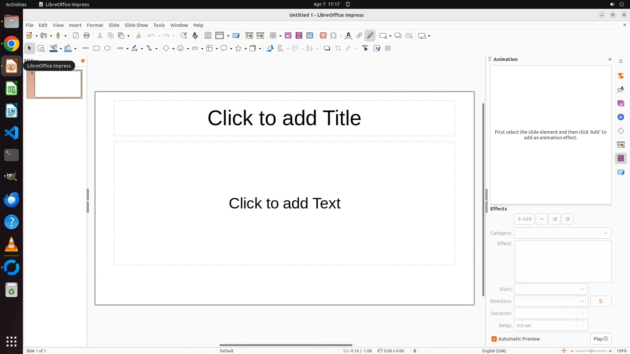Screen dimensions: 630x354
Task: Select slide 1 thumbnail in panel
Action: point(58,84)
